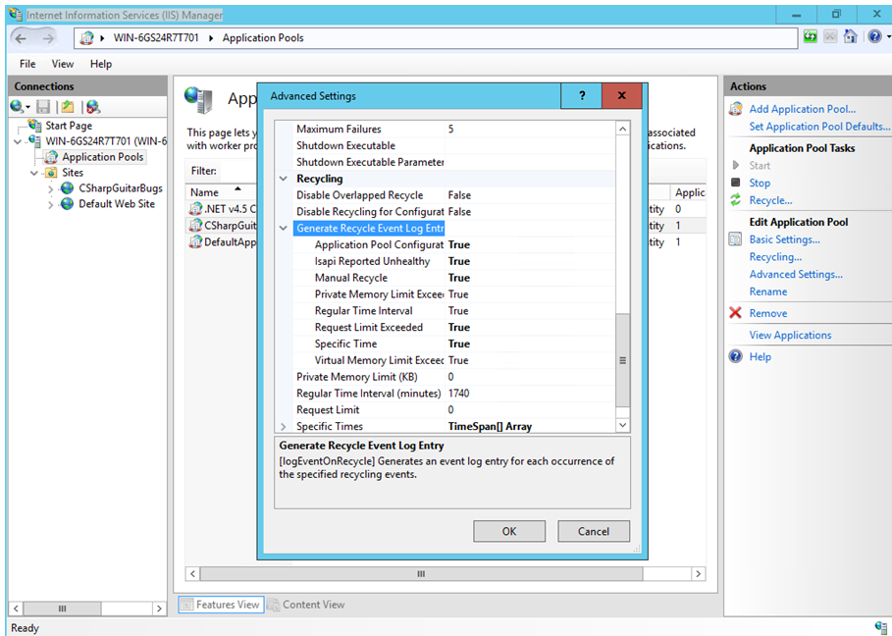The height and width of the screenshot is (636, 892).
Task: Open the View menu
Action: (x=63, y=64)
